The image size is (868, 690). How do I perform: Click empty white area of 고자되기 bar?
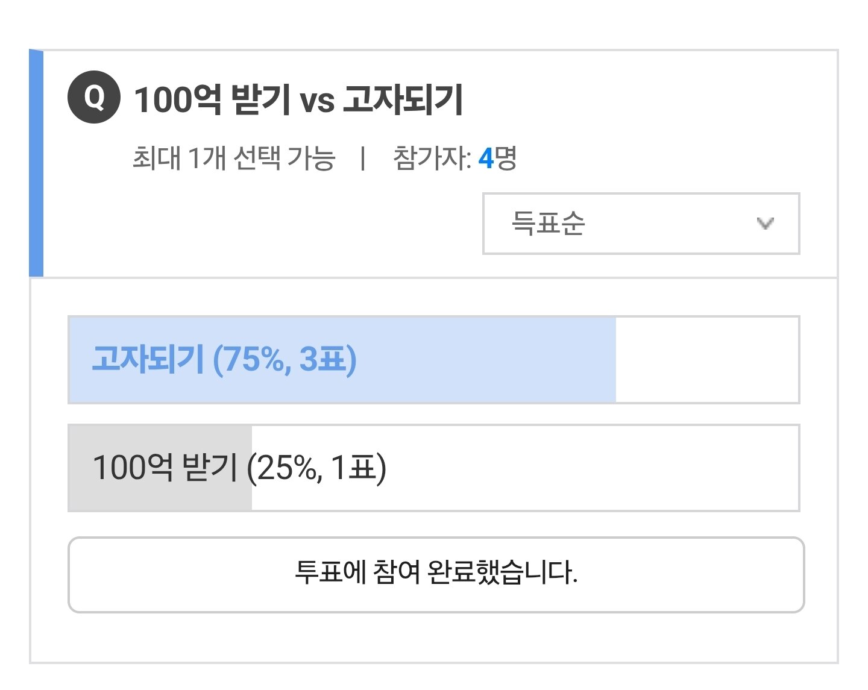click(x=706, y=360)
